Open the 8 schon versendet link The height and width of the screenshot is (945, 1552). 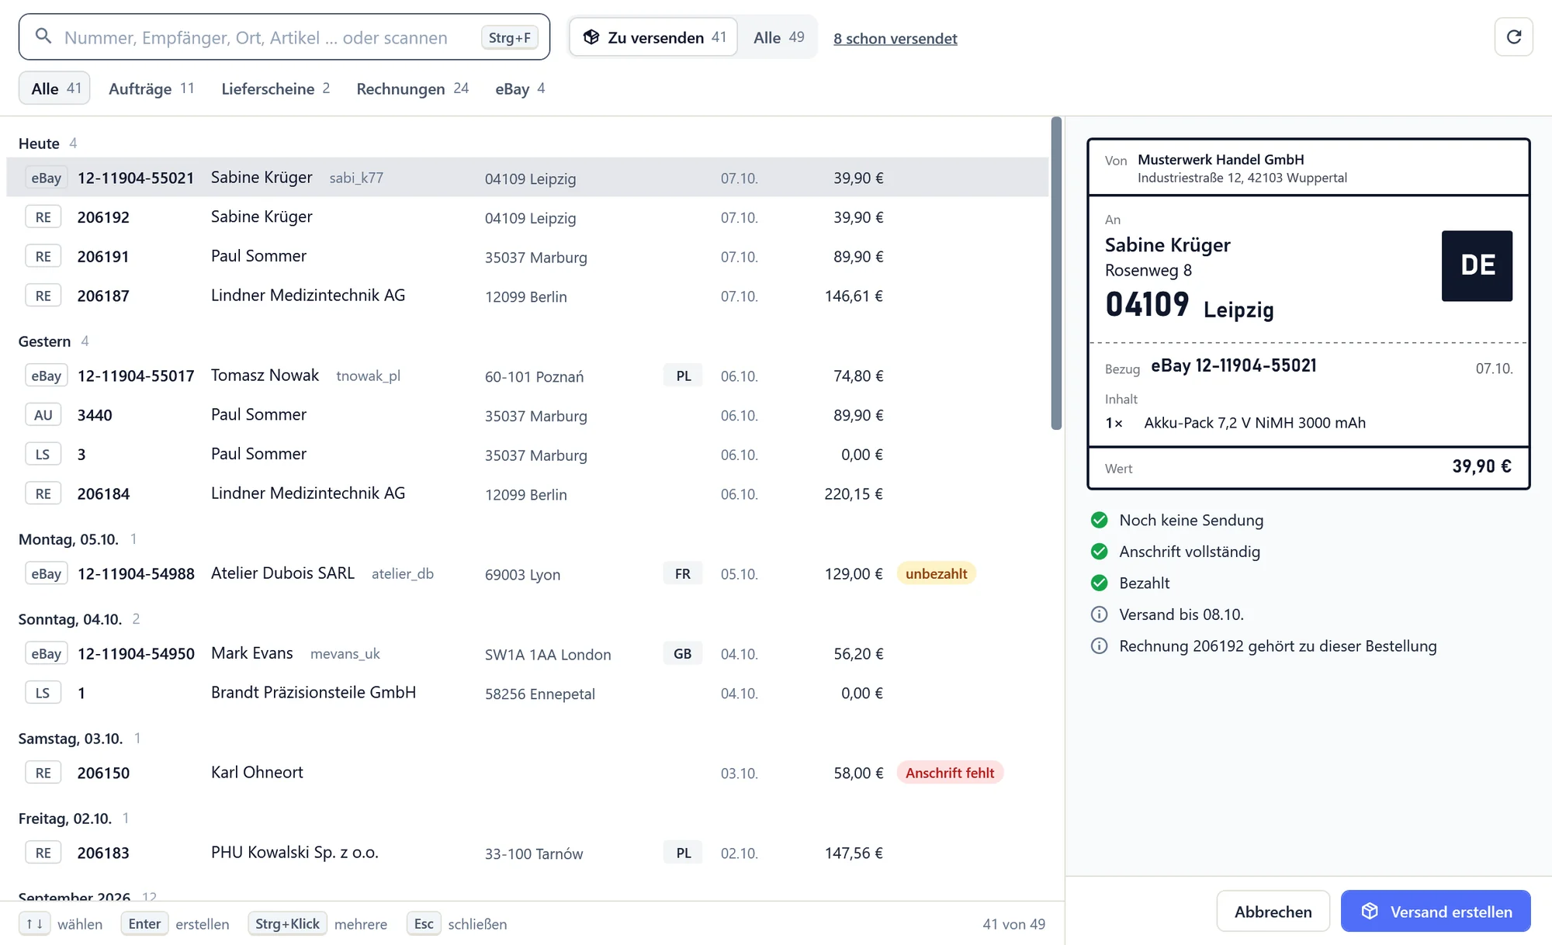coord(895,38)
